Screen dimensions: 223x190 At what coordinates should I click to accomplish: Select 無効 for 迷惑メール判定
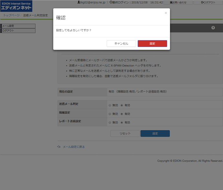click(x=110, y=105)
